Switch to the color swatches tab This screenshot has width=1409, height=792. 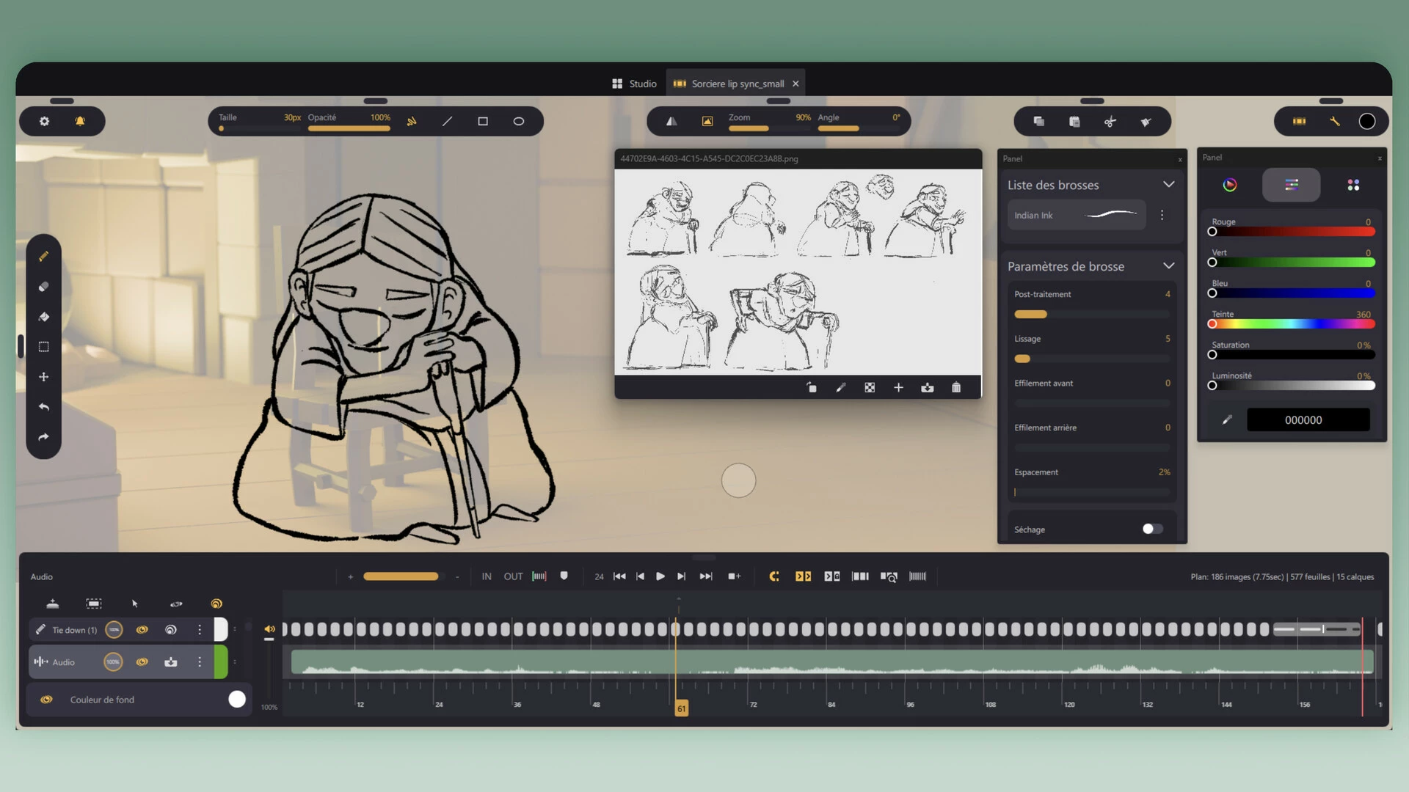(x=1353, y=185)
